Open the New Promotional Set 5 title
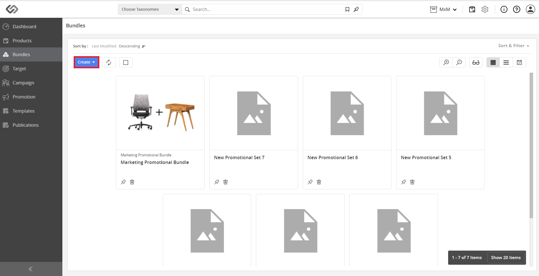The height and width of the screenshot is (276, 539). pos(426,157)
